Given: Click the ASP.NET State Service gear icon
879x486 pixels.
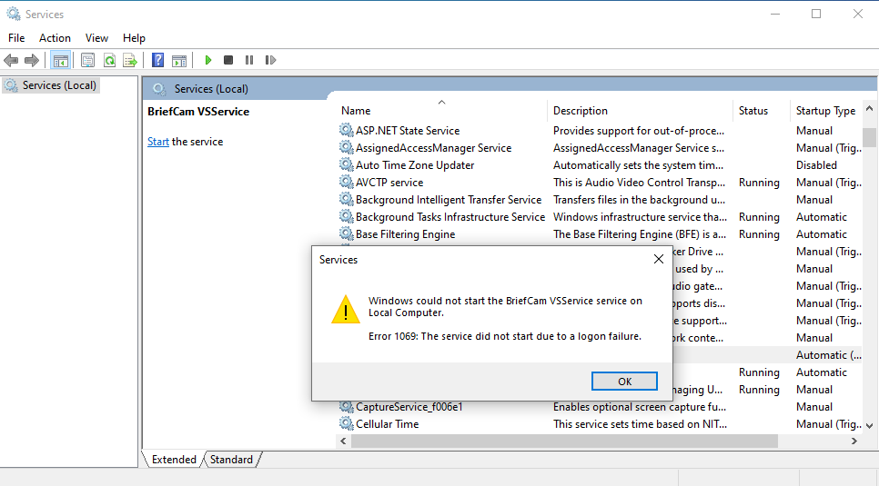Looking at the screenshot, I should (347, 130).
